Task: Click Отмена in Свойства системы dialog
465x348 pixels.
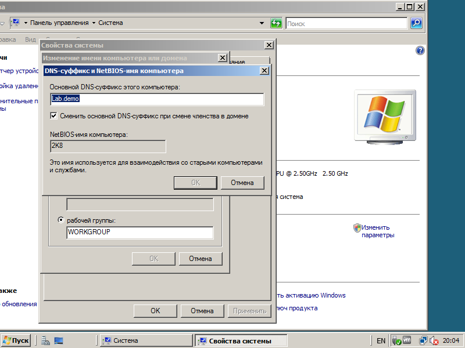Action: coord(202,311)
